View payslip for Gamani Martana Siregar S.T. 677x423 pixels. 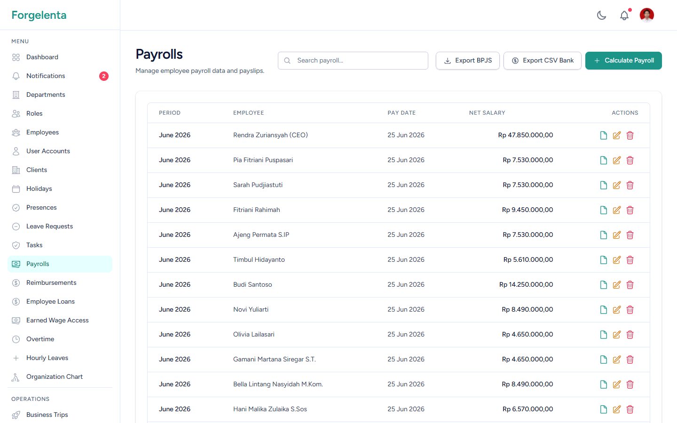pos(604,360)
